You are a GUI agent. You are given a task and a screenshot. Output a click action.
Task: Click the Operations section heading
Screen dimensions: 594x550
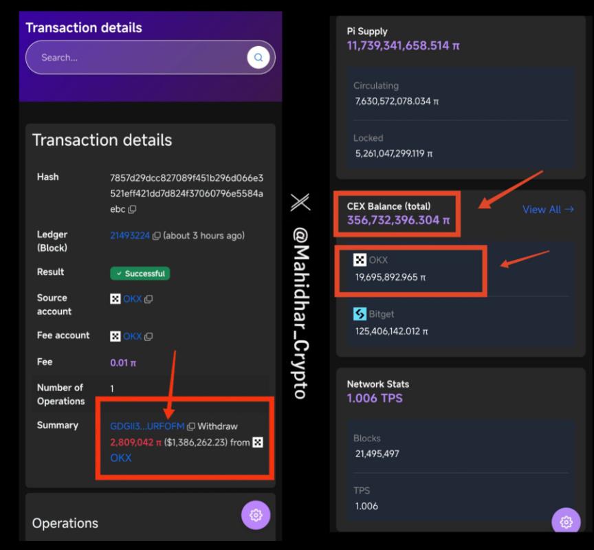click(65, 523)
